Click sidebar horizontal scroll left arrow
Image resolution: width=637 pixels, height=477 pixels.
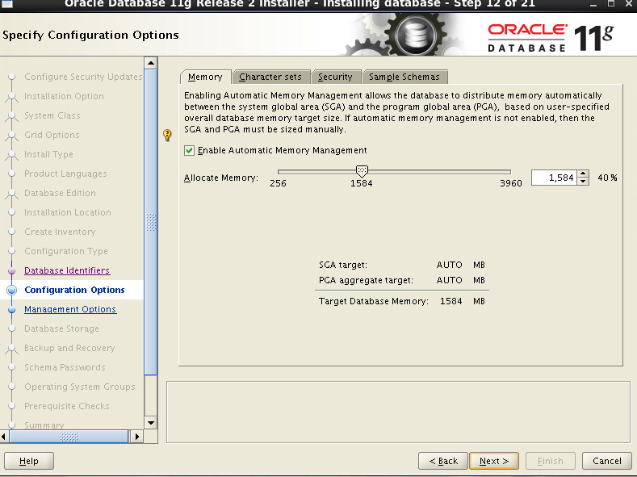coord(4,437)
